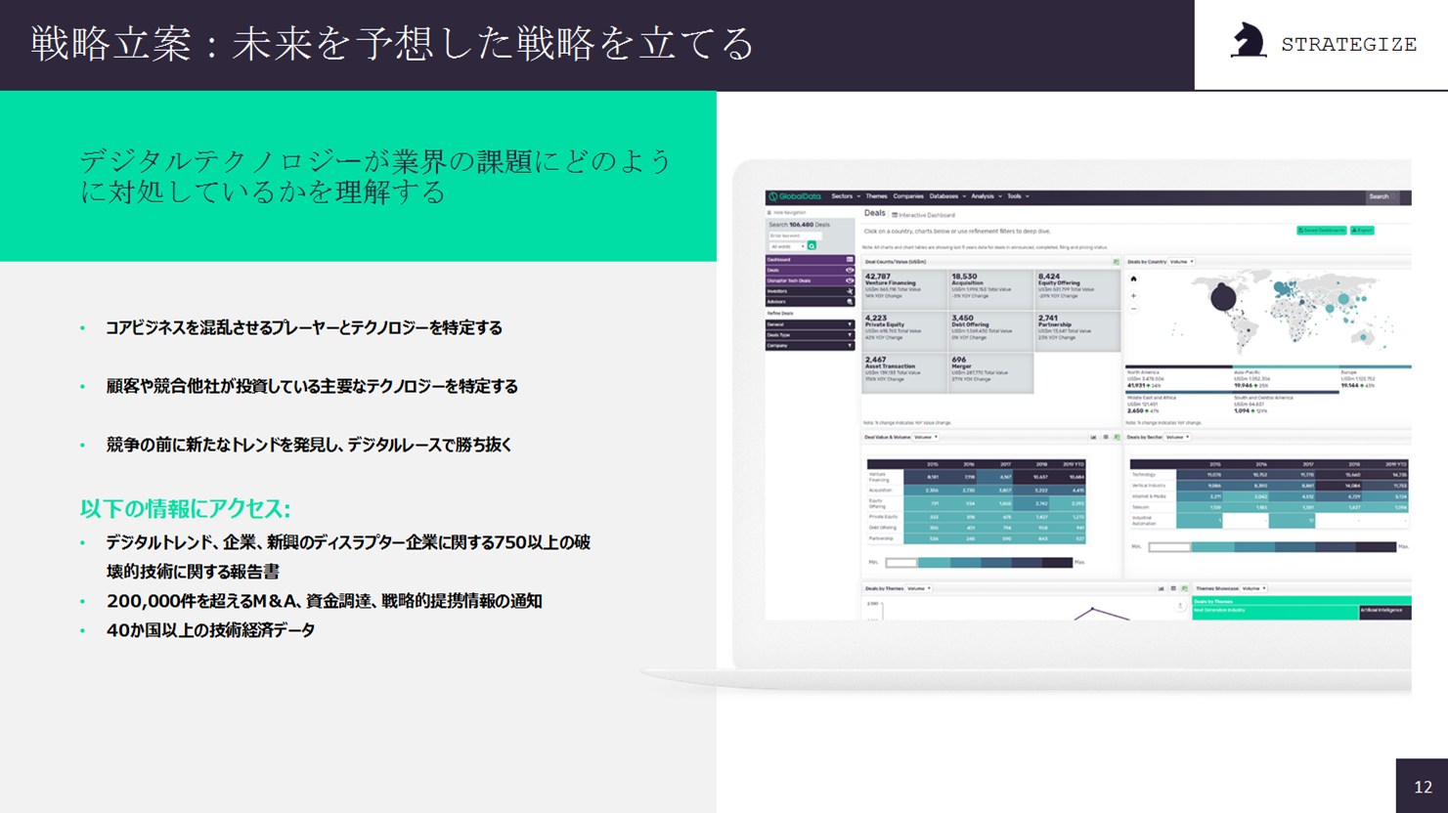Zoom out on the Deals by Country map
This screenshot has width=1448, height=813.
pos(1133,309)
